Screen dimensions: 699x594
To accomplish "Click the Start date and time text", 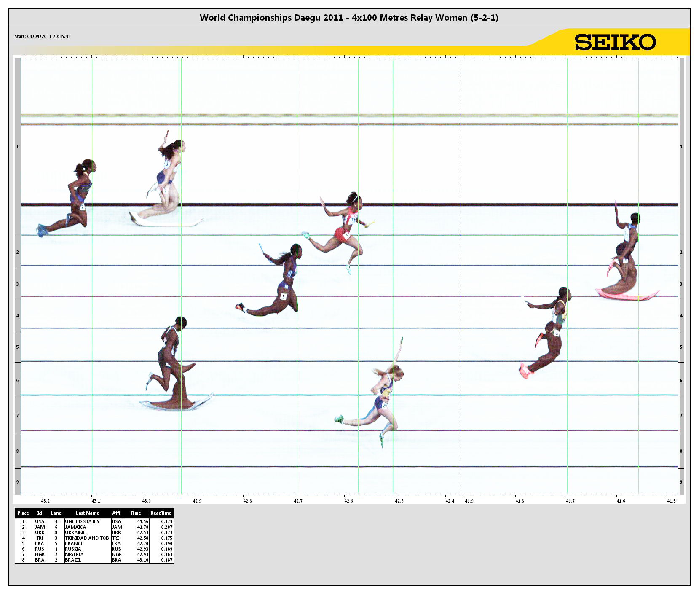I will point(43,36).
